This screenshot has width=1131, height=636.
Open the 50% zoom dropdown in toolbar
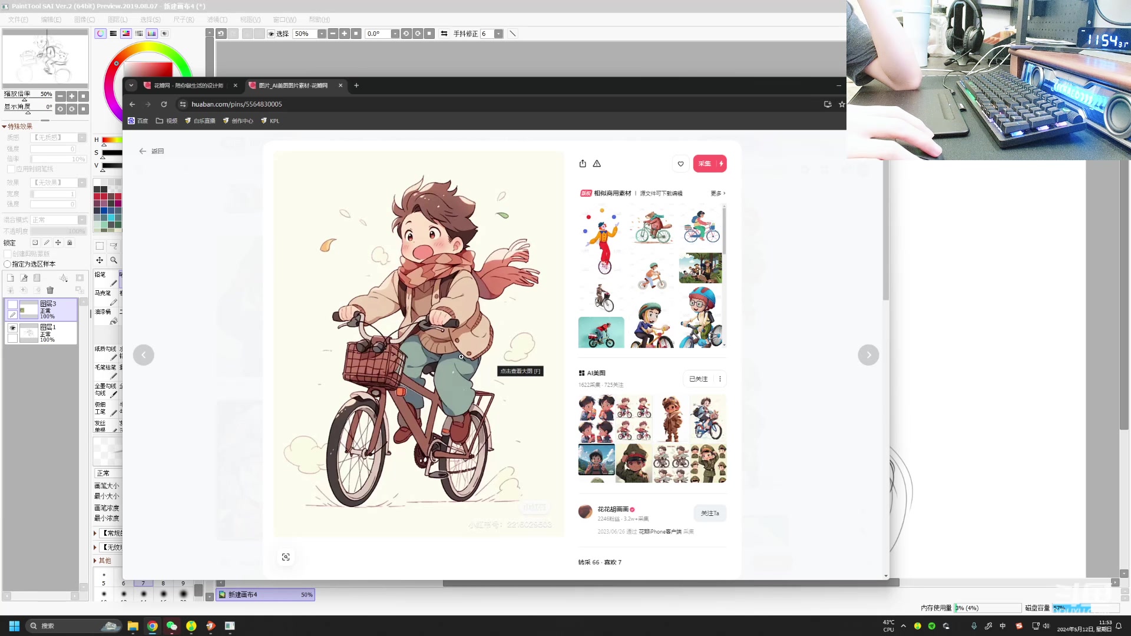(x=322, y=34)
